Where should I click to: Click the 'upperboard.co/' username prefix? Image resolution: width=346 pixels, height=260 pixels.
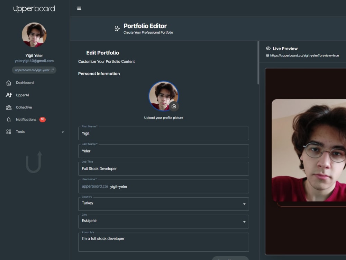pyautogui.click(x=95, y=187)
